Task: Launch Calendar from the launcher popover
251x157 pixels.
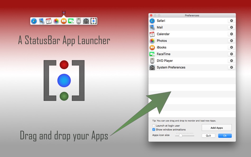Action: tap(49, 21)
